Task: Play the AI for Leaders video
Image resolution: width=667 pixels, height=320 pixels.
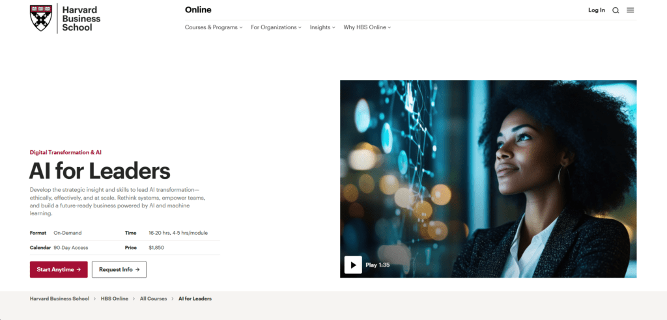Action: (353, 265)
